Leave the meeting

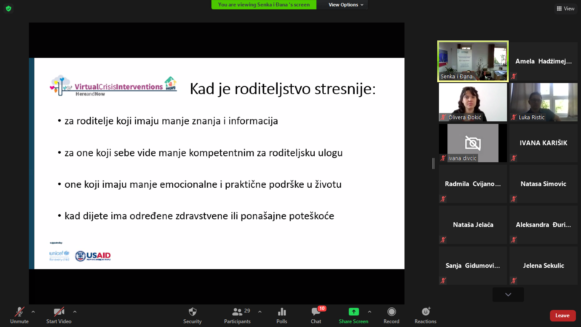(562, 316)
